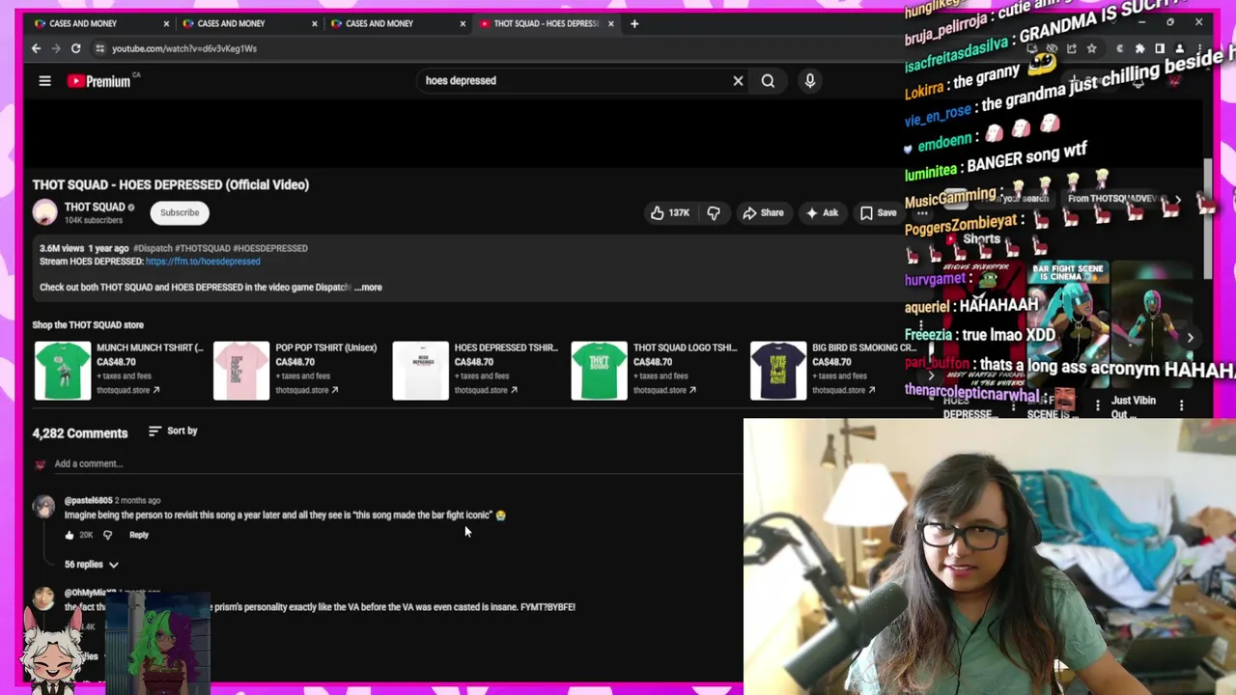
Task: Reload the page in the browser
Action: (x=75, y=48)
